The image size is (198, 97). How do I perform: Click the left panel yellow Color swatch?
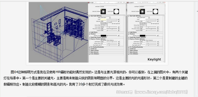click(103, 20)
